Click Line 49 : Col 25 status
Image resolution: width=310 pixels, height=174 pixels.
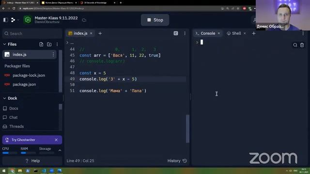point(80,161)
